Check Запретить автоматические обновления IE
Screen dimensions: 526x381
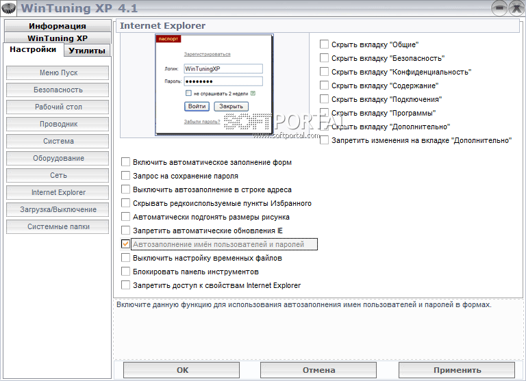pyautogui.click(x=125, y=231)
